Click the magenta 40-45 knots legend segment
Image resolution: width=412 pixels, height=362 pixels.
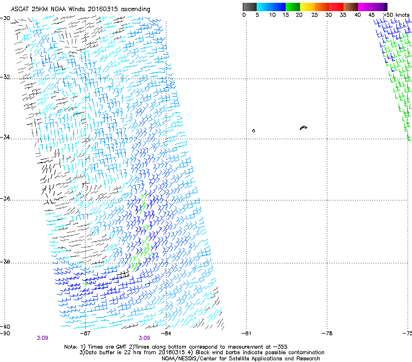[x=365, y=7]
